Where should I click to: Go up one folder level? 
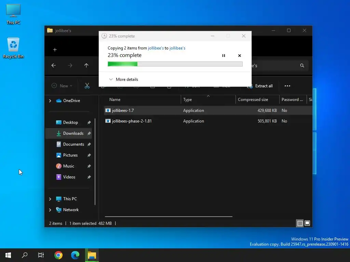(86, 65)
